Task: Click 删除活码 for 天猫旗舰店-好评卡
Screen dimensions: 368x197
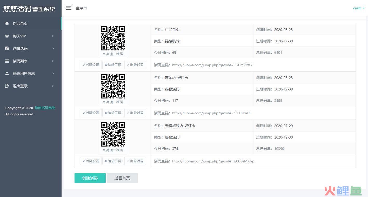Action: [135, 161]
